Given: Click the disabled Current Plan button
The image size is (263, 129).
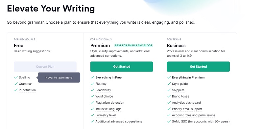Looking at the screenshot, I should (45, 67).
